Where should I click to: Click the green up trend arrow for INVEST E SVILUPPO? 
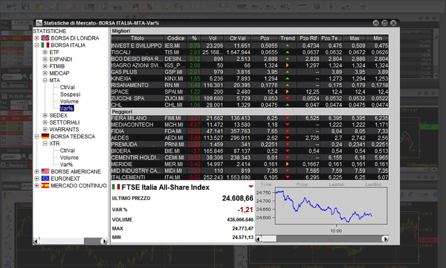pyautogui.click(x=287, y=46)
